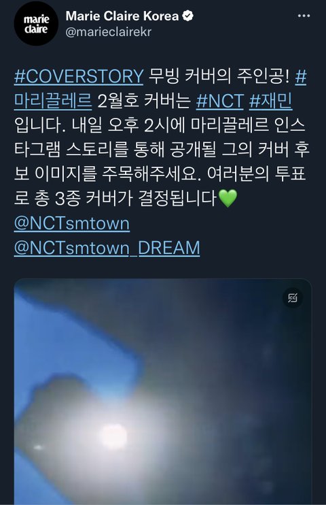Tap the green heart emoji
The width and height of the screenshot is (326, 505).
[228, 198]
